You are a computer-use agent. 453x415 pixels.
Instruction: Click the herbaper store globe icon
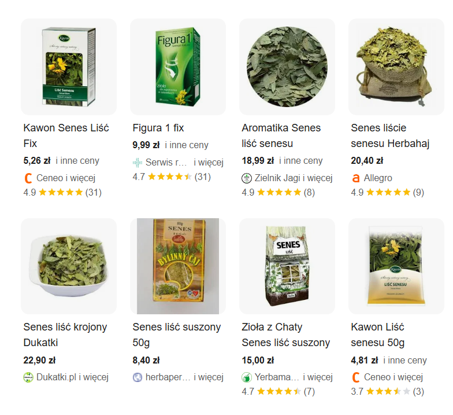[138, 377]
